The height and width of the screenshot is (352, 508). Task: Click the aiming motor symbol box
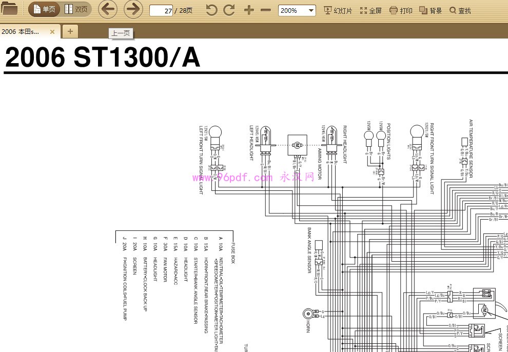[297, 145]
